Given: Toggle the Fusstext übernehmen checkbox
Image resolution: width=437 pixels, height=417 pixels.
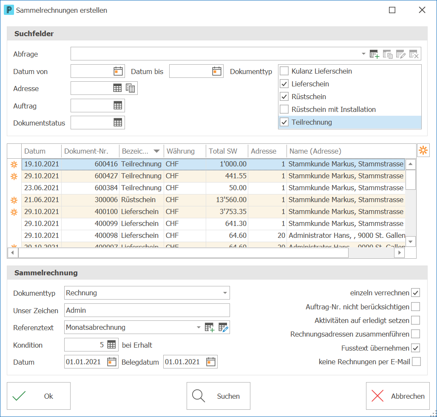Looking at the screenshot, I should [x=416, y=348].
